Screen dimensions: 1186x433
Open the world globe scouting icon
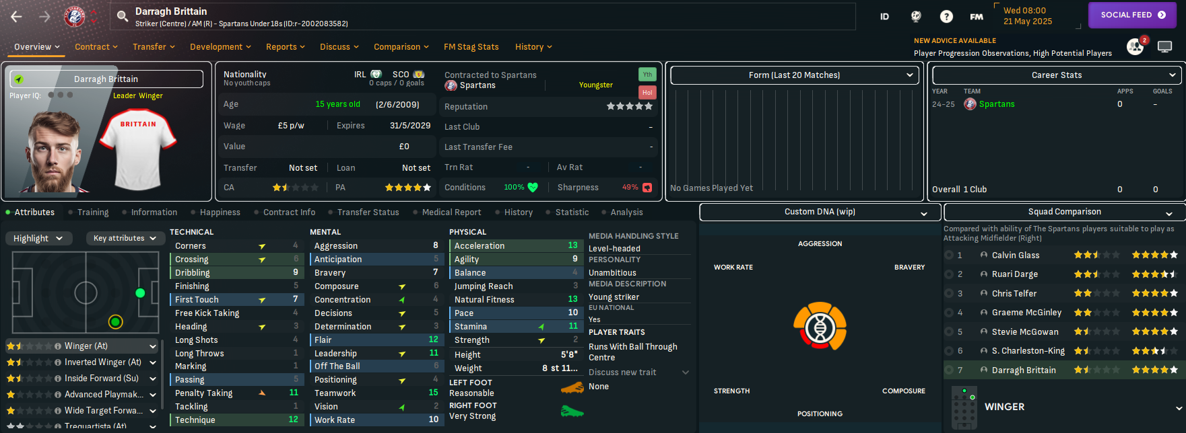(916, 17)
